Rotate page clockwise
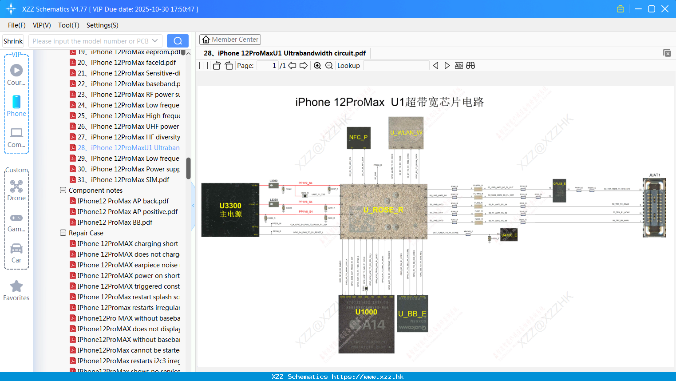The height and width of the screenshot is (381, 676). point(229,66)
